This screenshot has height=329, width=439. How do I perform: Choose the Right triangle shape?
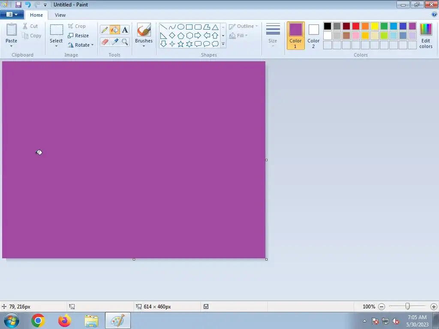point(163,36)
